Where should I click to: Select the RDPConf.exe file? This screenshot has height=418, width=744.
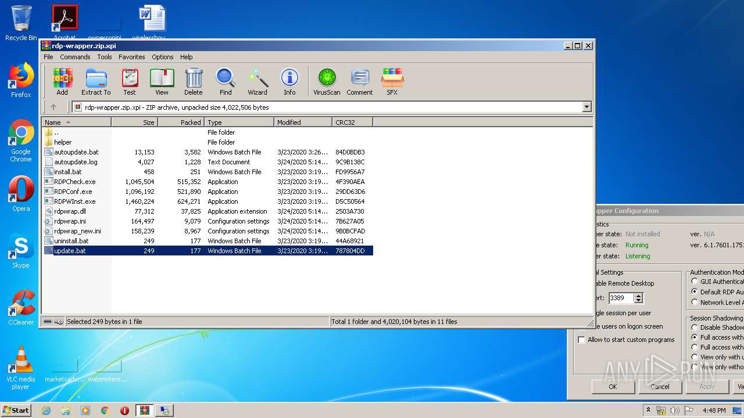(208, 192)
